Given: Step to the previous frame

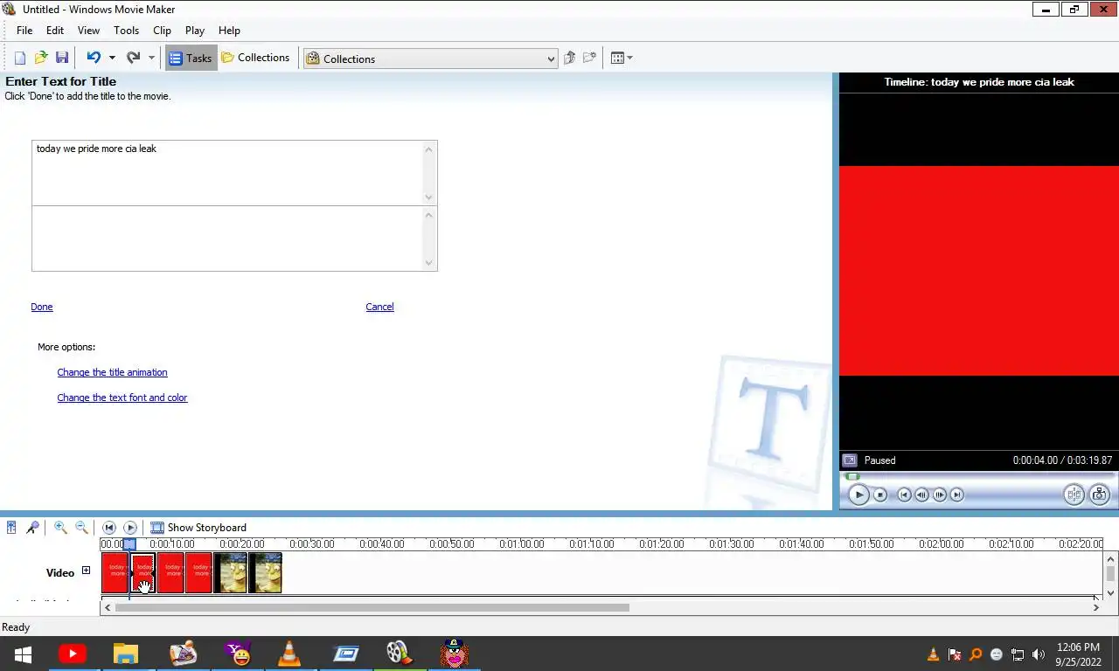Looking at the screenshot, I should tap(921, 495).
